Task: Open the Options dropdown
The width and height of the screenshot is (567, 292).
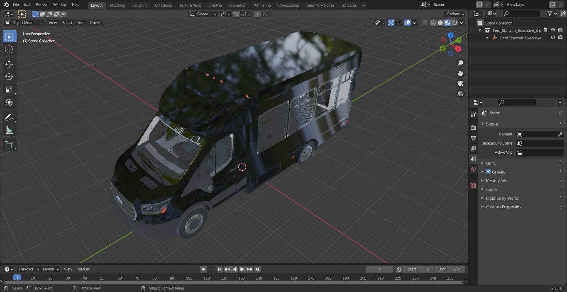Action: (x=455, y=14)
